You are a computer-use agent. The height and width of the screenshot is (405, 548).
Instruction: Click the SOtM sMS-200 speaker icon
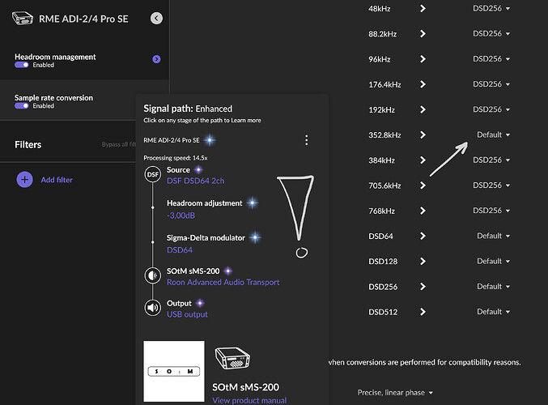pos(152,275)
